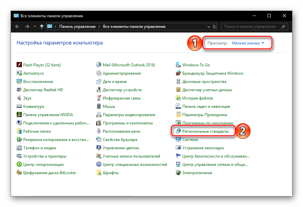
Task: Click the Панель управления NVIDIA icon
Action: (19, 115)
